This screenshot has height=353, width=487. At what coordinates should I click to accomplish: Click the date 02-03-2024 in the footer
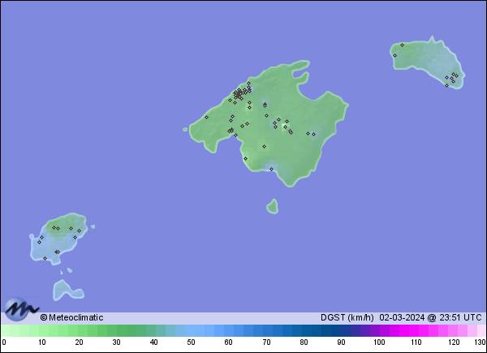[x=402, y=317]
